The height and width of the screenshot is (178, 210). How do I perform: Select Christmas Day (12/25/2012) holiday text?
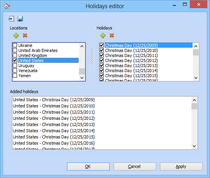click(x=131, y=60)
